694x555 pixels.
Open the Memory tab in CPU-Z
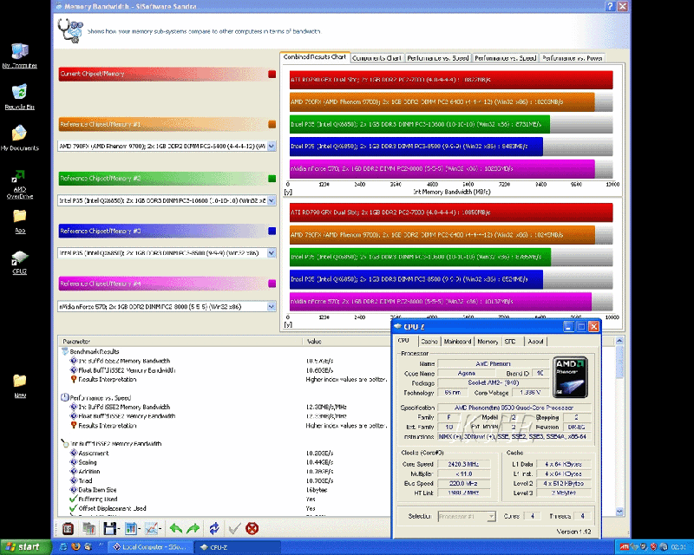coord(488,341)
